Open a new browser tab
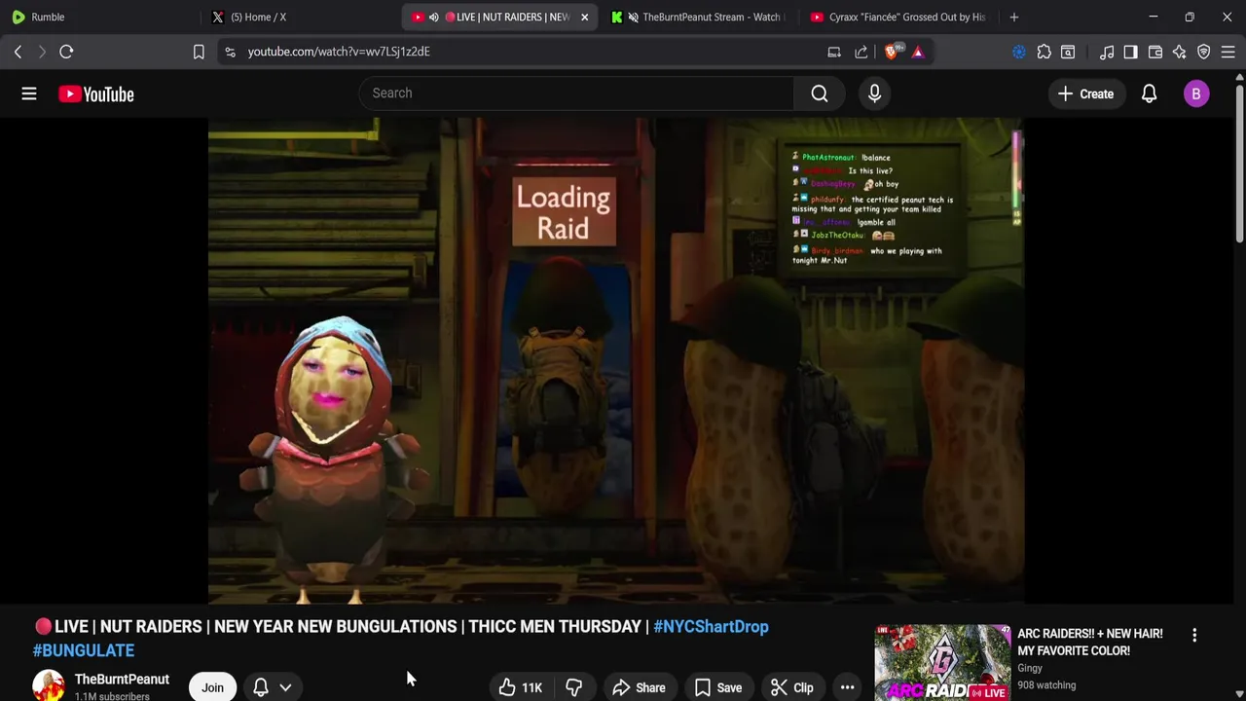 tap(1013, 17)
